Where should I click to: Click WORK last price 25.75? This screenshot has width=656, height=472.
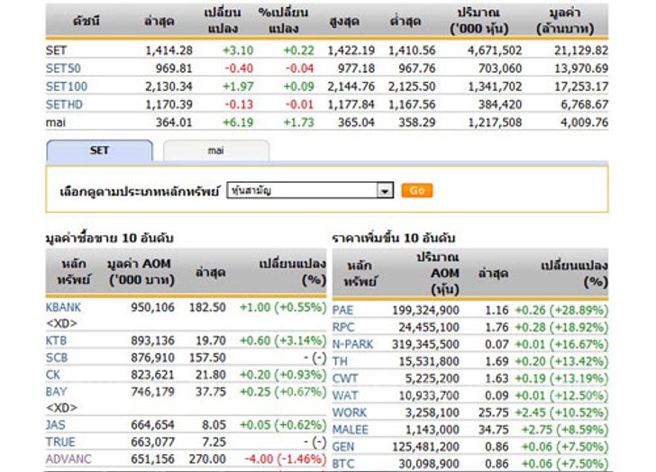pyautogui.click(x=493, y=413)
